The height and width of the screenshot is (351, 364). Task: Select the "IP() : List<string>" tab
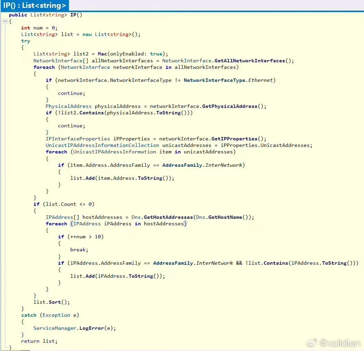tap(35, 5)
